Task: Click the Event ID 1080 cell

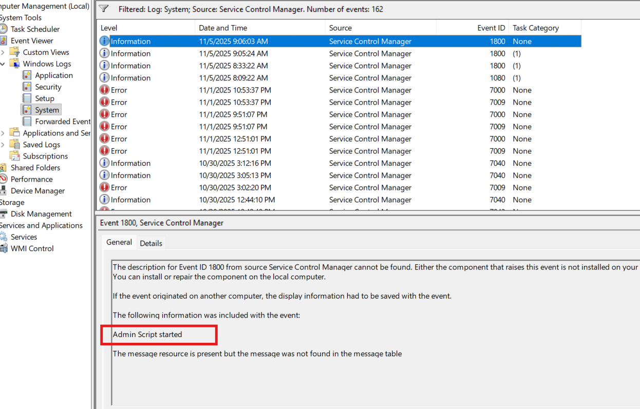Action: point(497,78)
